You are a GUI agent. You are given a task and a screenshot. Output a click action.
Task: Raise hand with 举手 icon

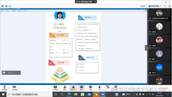(x=99, y=88)
